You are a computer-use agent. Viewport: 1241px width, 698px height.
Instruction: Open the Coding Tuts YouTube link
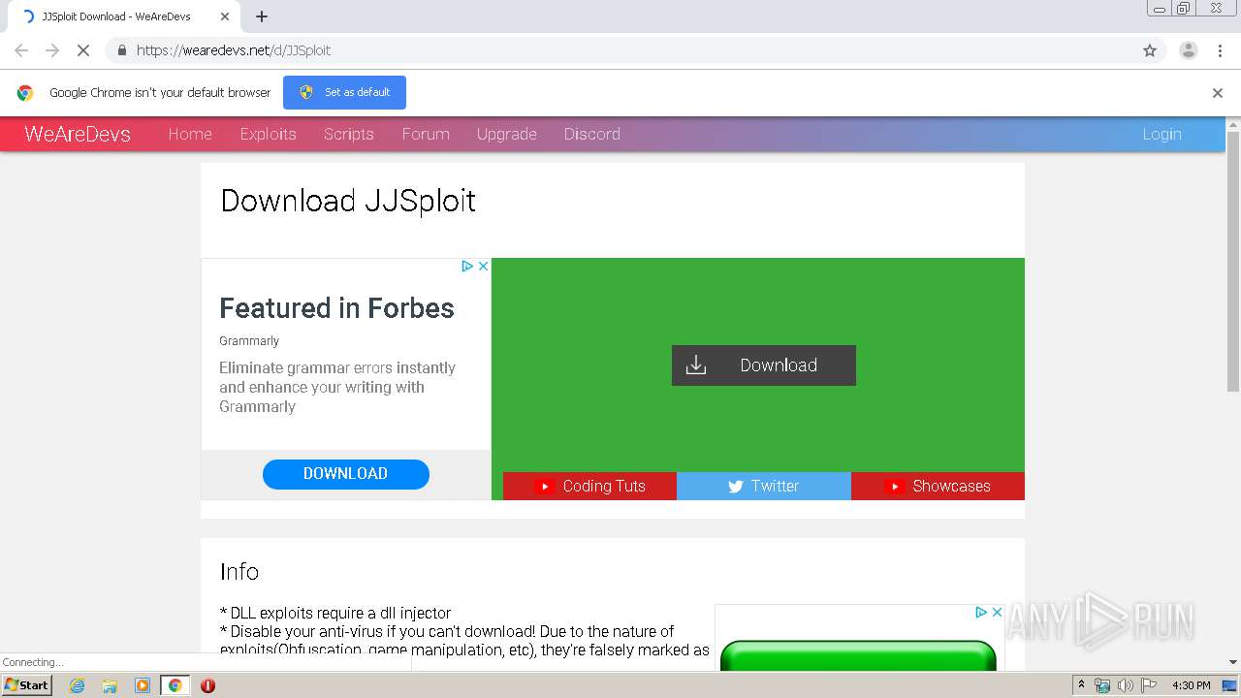[589, 487]
